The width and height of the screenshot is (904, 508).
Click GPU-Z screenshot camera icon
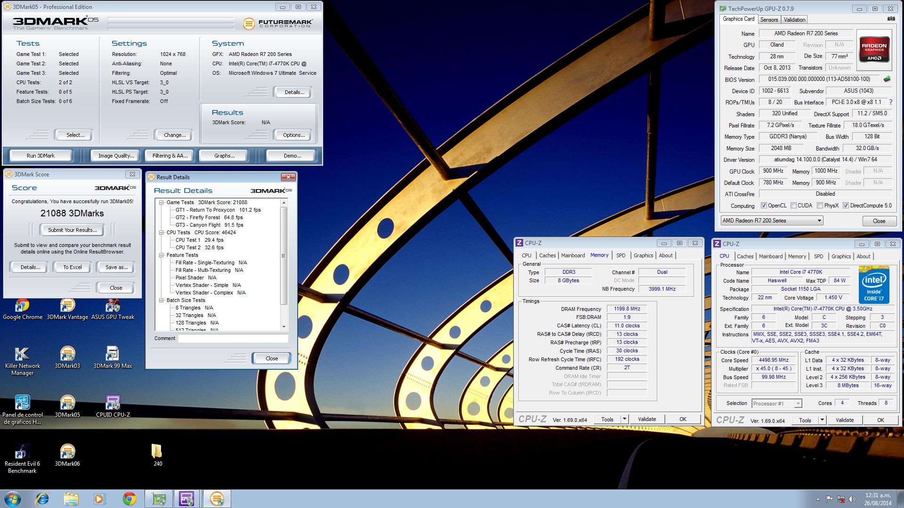tap(891, 19)
